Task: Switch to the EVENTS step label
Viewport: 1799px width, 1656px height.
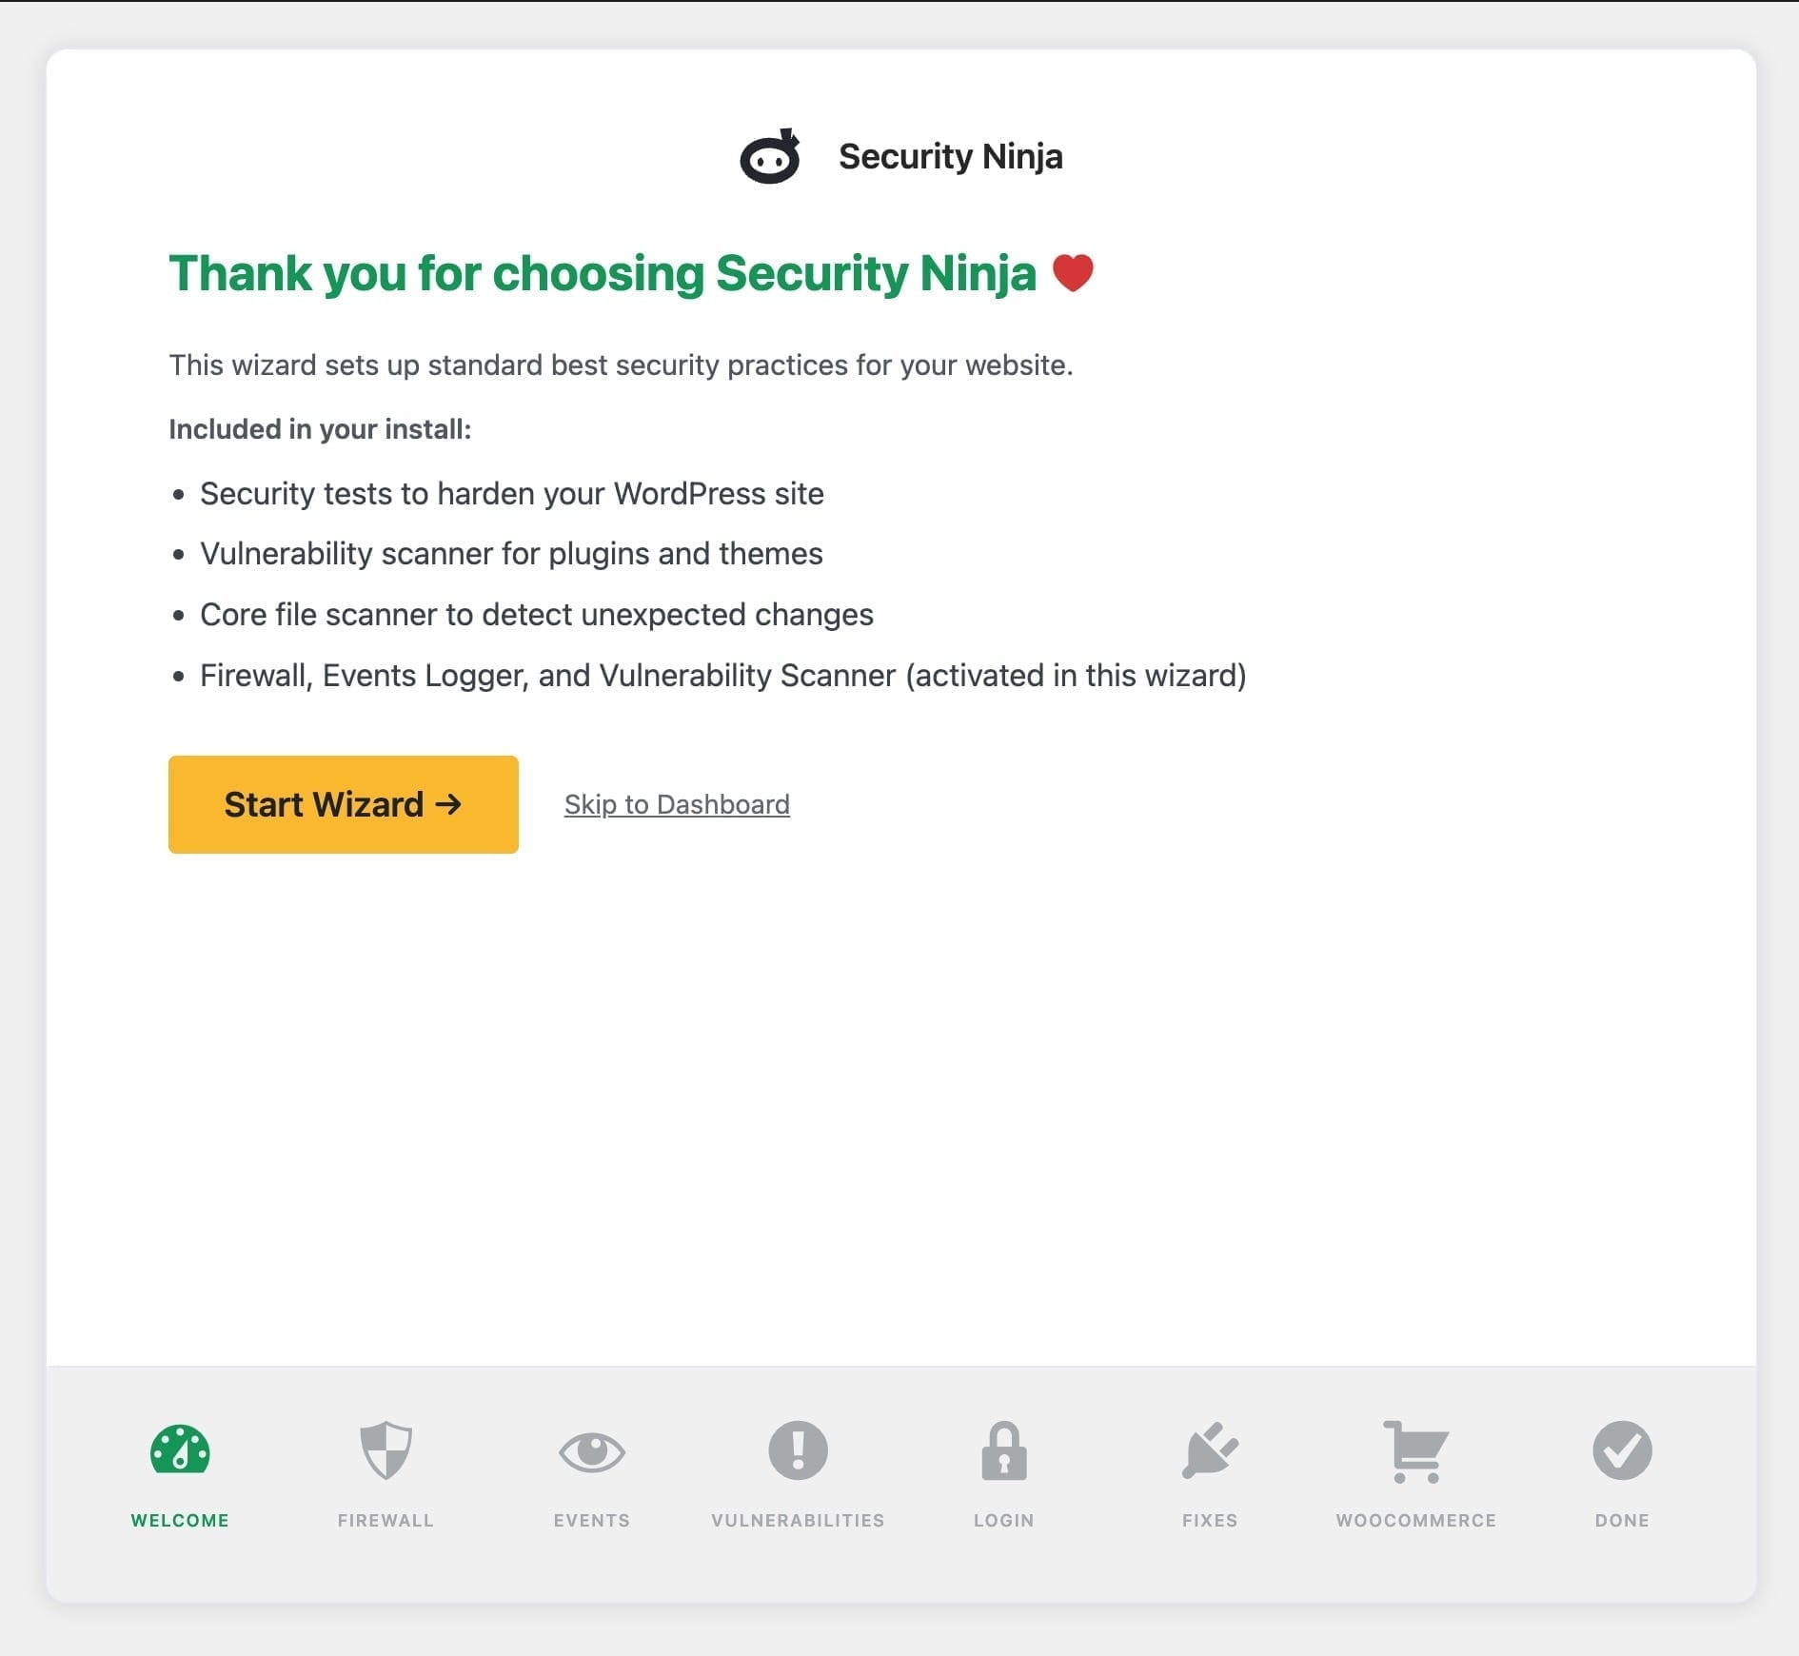Action: [591, 1520]
